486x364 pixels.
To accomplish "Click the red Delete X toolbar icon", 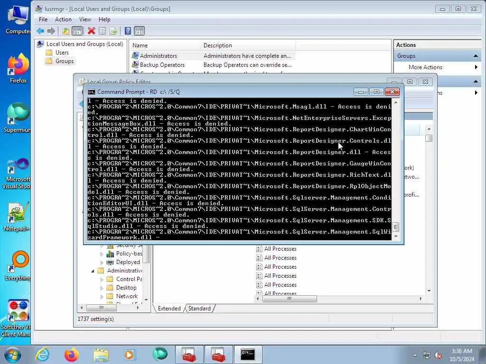I will point(91,31).
